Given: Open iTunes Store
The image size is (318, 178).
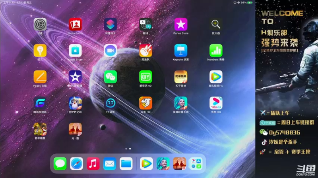Looking at the screenshot, I should [x=181, y=25].
